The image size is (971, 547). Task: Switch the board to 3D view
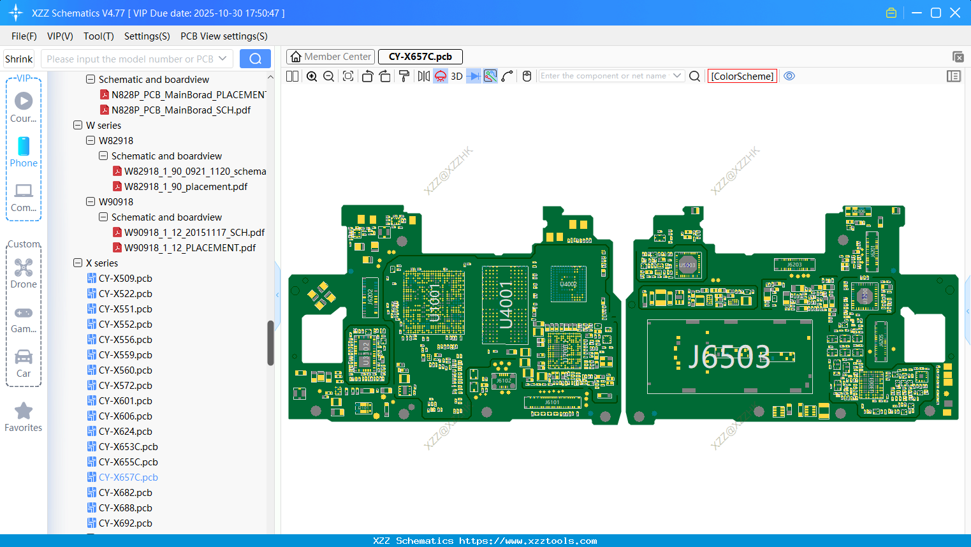pos(456,76)
